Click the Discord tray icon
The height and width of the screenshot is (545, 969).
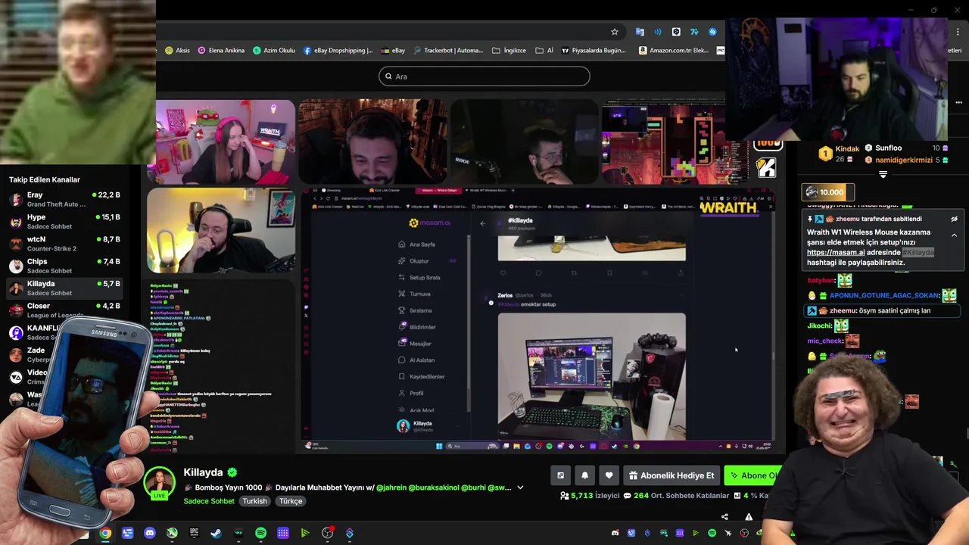point(615,534)
